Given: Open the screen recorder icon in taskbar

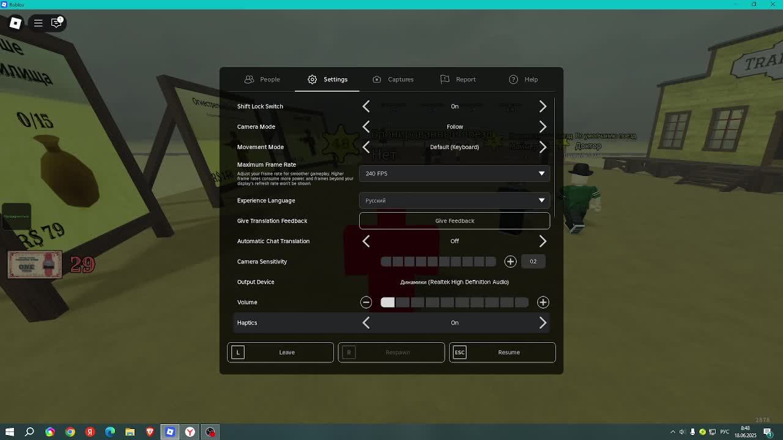Looking at the screenshot, I should coord(210,432).
